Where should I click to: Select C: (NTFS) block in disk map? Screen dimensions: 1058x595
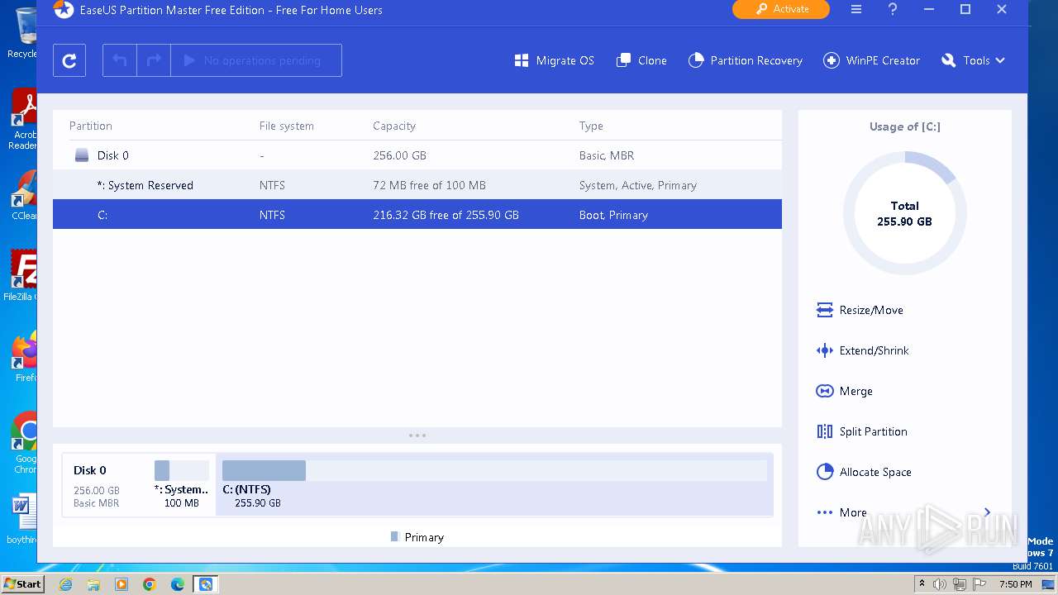pyautogui.click(x=494, y=484)
